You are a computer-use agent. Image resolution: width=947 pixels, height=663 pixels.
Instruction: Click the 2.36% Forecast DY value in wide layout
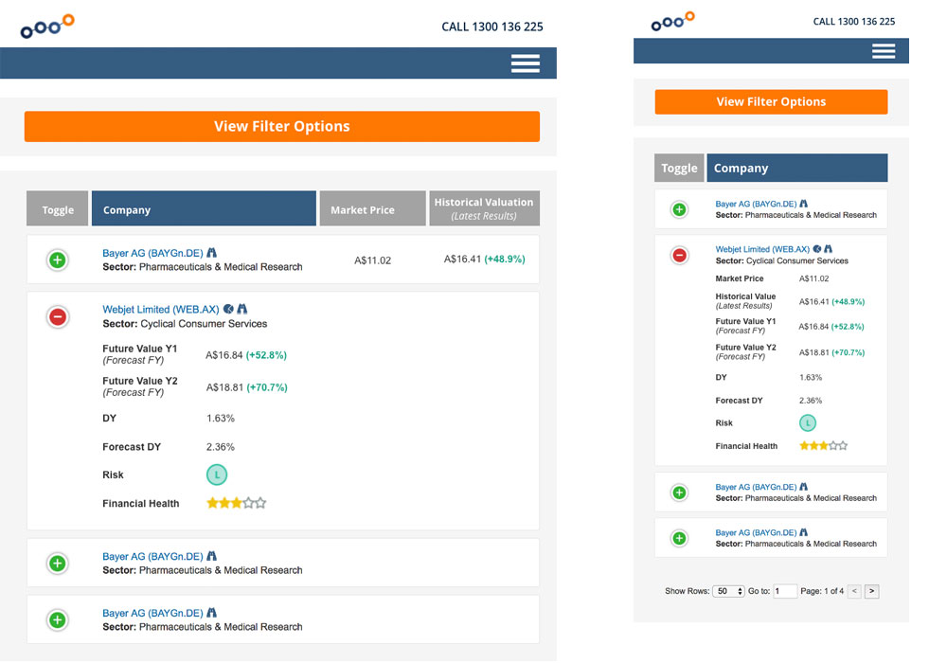point(221,447)
